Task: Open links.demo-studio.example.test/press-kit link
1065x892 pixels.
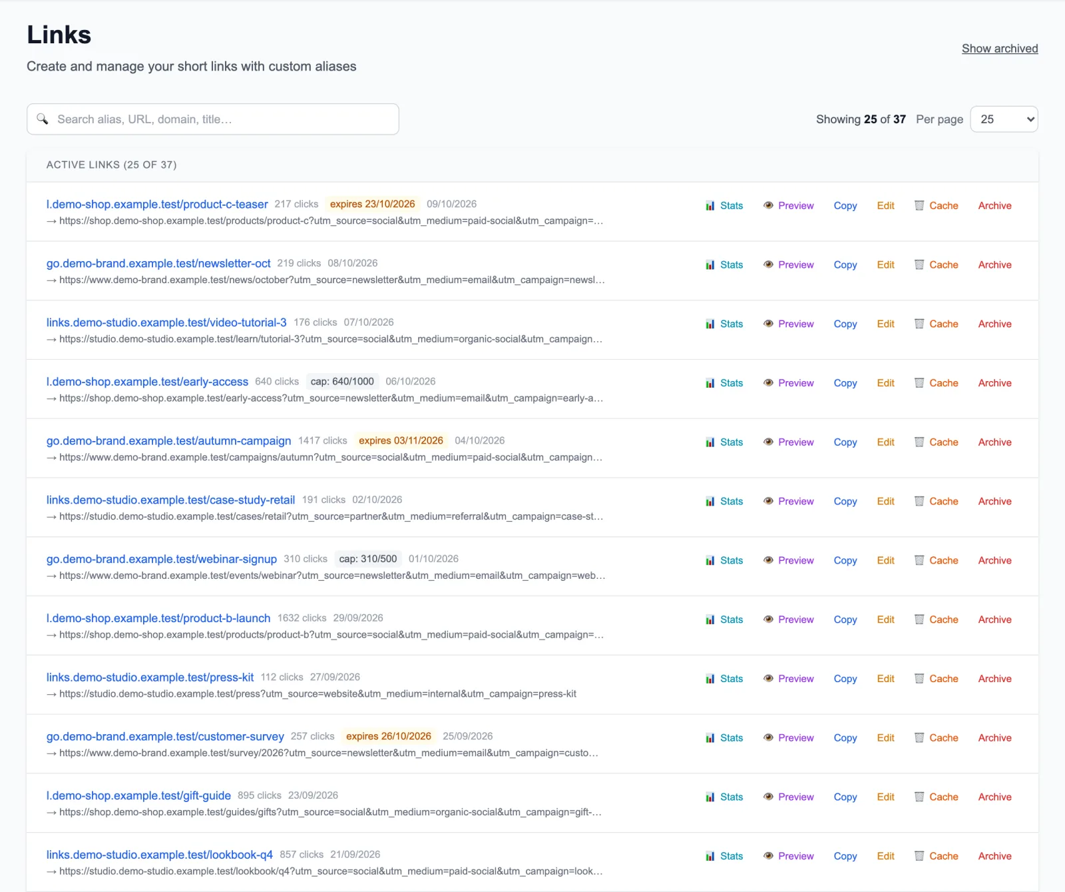Action: pyautogui.click(x=150, y=677)
